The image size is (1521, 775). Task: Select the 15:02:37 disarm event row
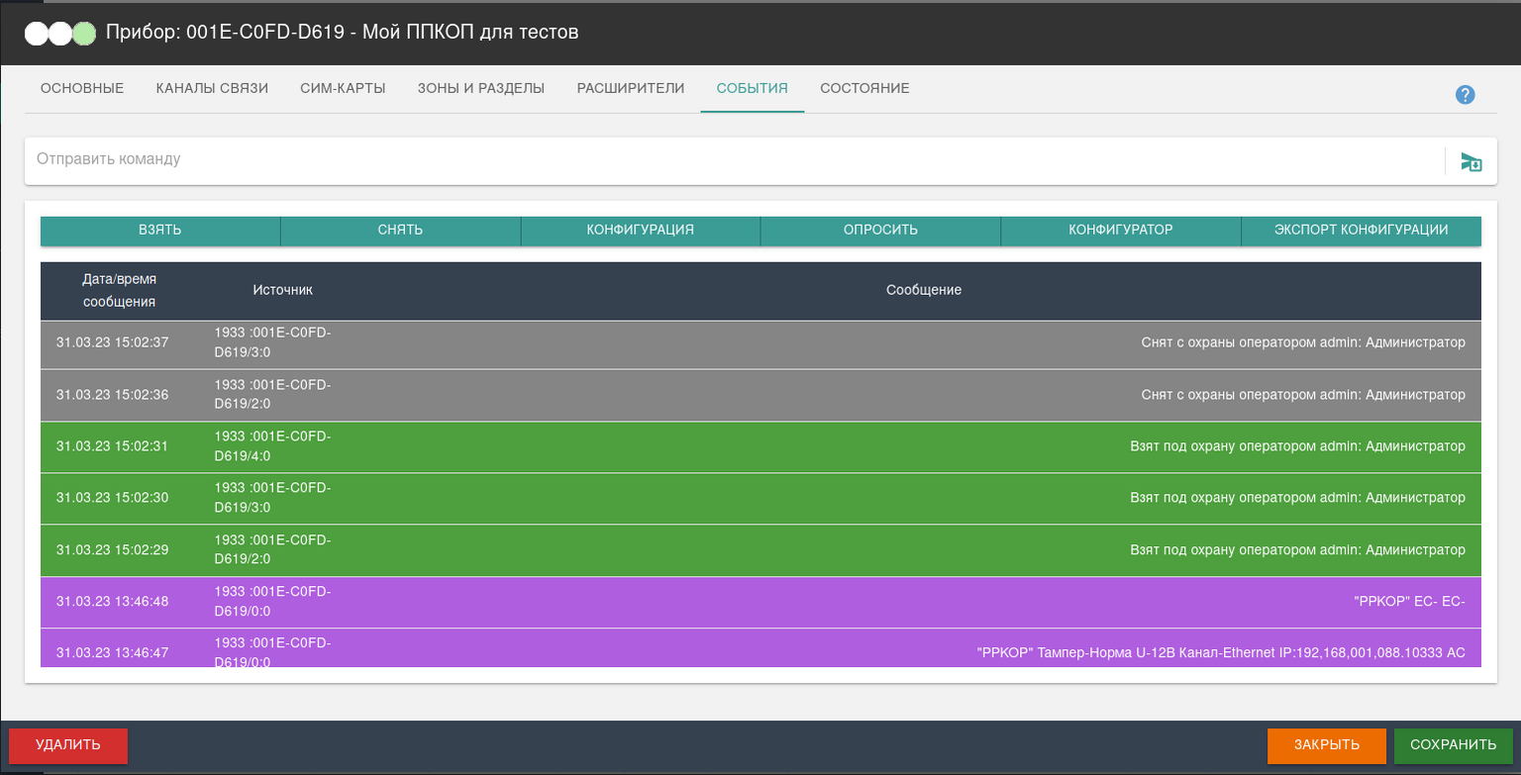760,343
